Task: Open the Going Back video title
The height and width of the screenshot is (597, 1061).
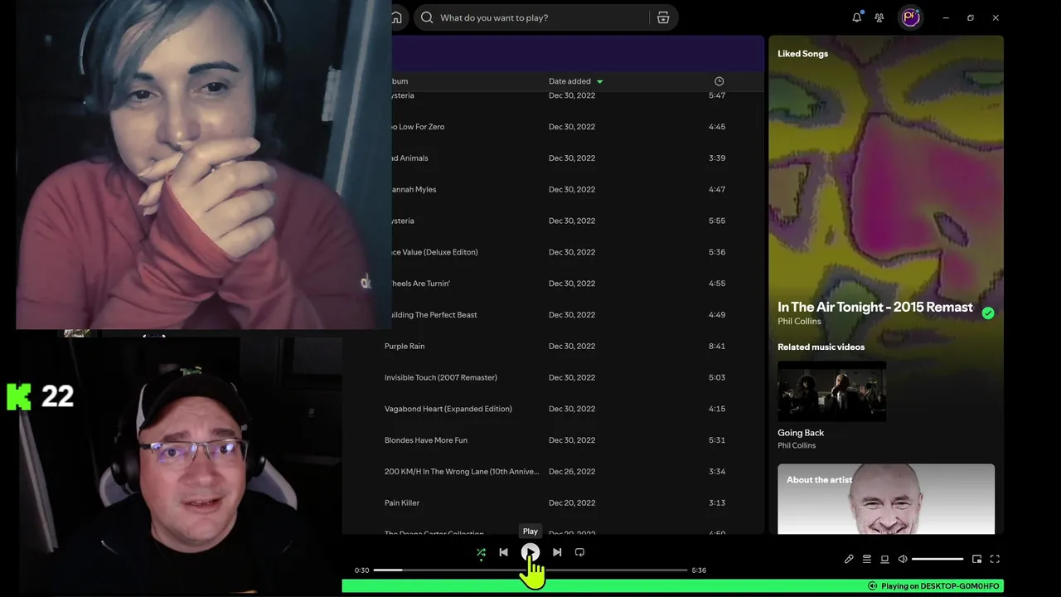Action: [x=801, y=433]
